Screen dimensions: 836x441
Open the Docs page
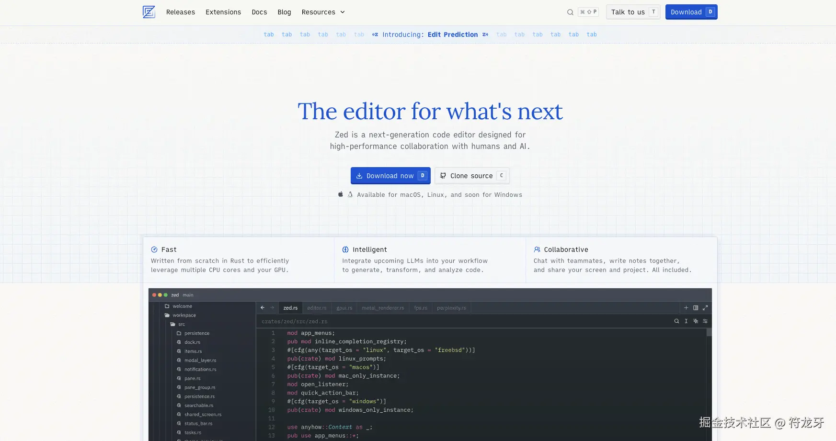[x=259, y=12]
